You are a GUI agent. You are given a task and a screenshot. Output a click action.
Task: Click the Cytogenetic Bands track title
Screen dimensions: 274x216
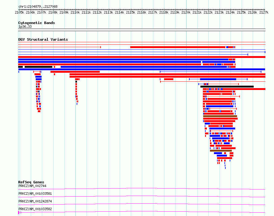(x=37, y=23)
